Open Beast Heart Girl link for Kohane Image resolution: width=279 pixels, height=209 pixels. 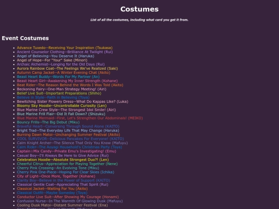coord(67,81)
